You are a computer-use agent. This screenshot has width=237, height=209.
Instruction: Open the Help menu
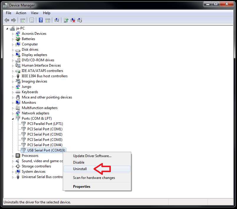47,13
